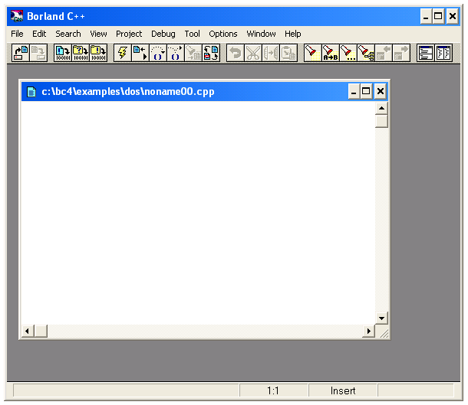Click the single-window layout icon
Viewport: 468px width, 405px height.
[x=426, y=53]
